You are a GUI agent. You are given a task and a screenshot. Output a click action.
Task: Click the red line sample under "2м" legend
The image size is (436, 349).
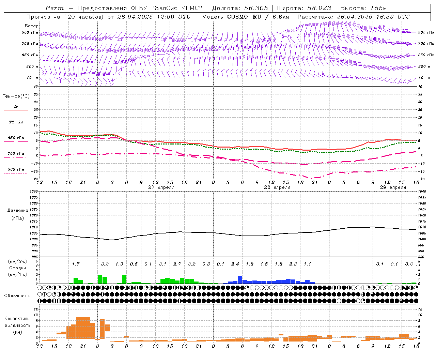[x=16, y=110]
